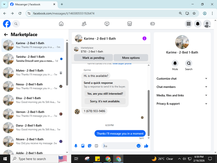Expand Customize chat section
The height and width of the screenshot is (163, 217).
click(x=182, y=79)
